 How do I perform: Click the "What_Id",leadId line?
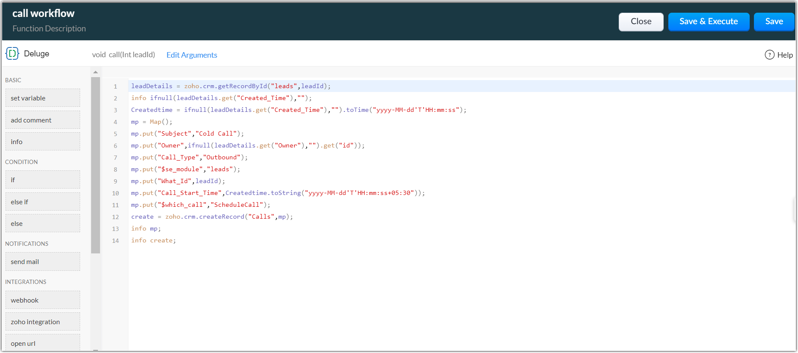pyautogui.click(x=178, y=181)
